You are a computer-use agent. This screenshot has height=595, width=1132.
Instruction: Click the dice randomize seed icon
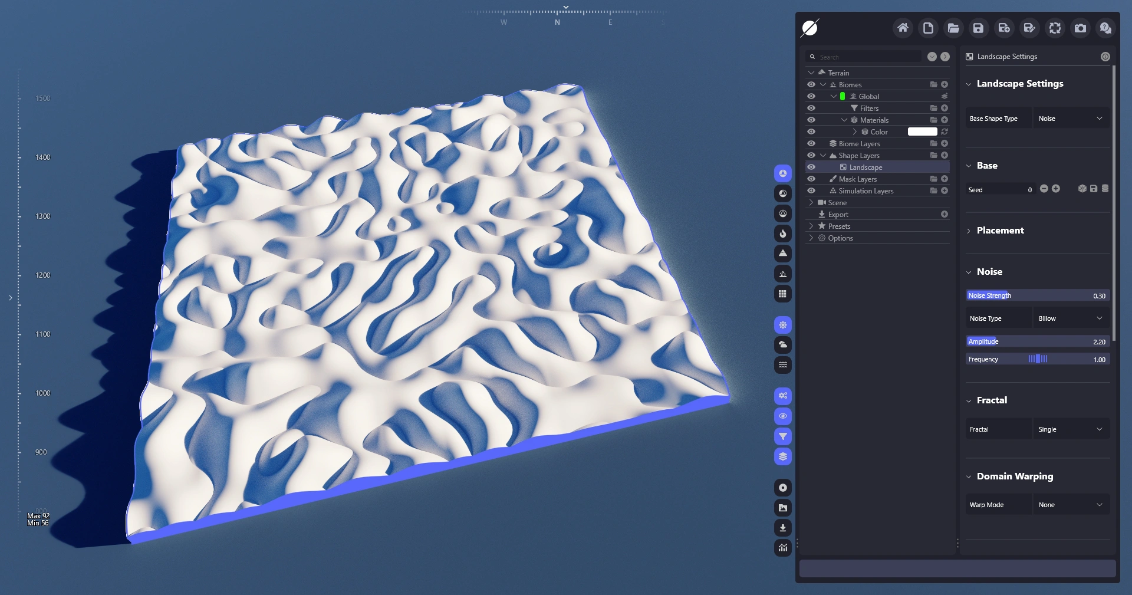pos(1082,189)
